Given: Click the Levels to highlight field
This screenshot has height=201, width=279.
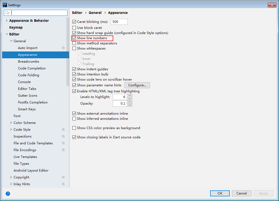Looking at the screenshot, I should [120, 97].
